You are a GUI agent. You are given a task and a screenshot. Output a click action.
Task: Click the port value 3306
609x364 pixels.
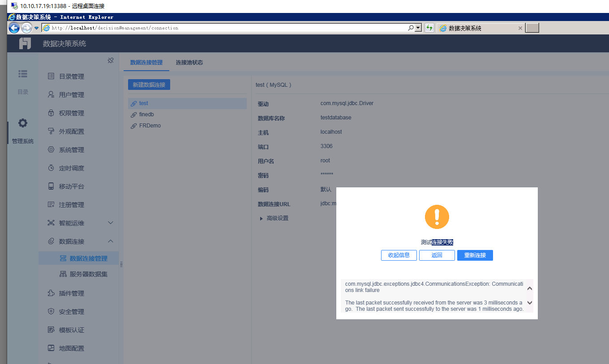pos(326,146)
